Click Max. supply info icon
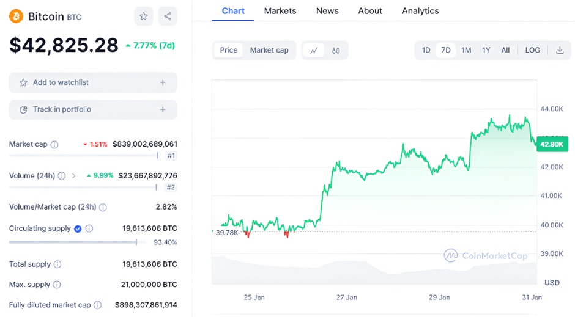The image size is (575, 317). [x=56, y=285]
